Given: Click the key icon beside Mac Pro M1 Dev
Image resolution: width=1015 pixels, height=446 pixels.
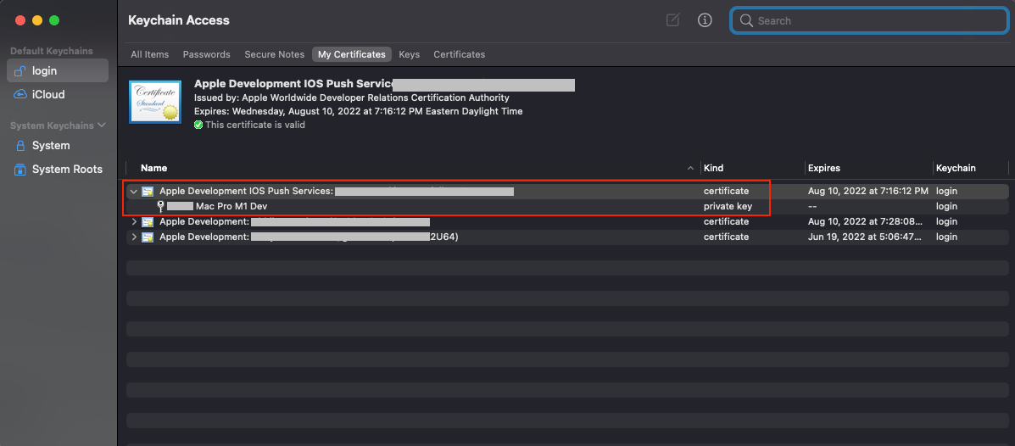Looking at the screenshot, I should [160, 207].
